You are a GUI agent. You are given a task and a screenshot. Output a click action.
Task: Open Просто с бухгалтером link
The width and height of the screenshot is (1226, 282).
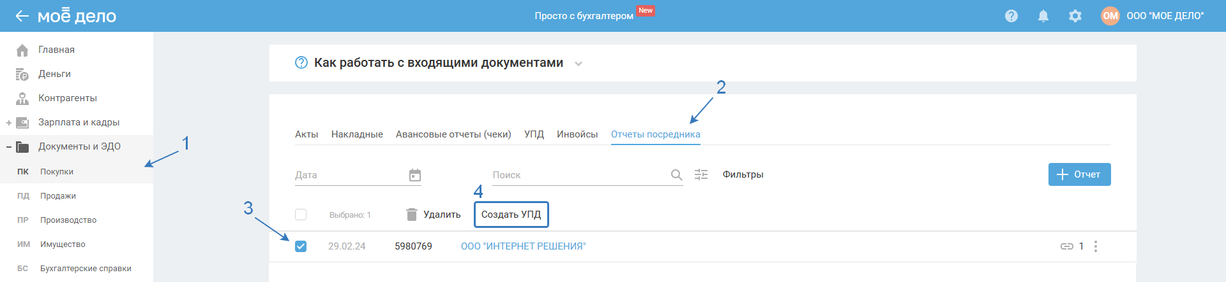click(584, 16)
